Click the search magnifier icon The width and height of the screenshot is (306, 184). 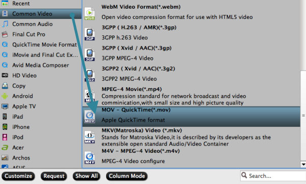pos(244,175)
